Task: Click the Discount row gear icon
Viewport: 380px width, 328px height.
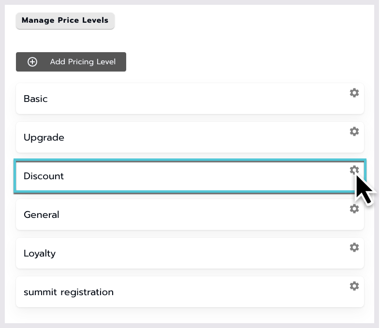Action: (x=354, y=170)
